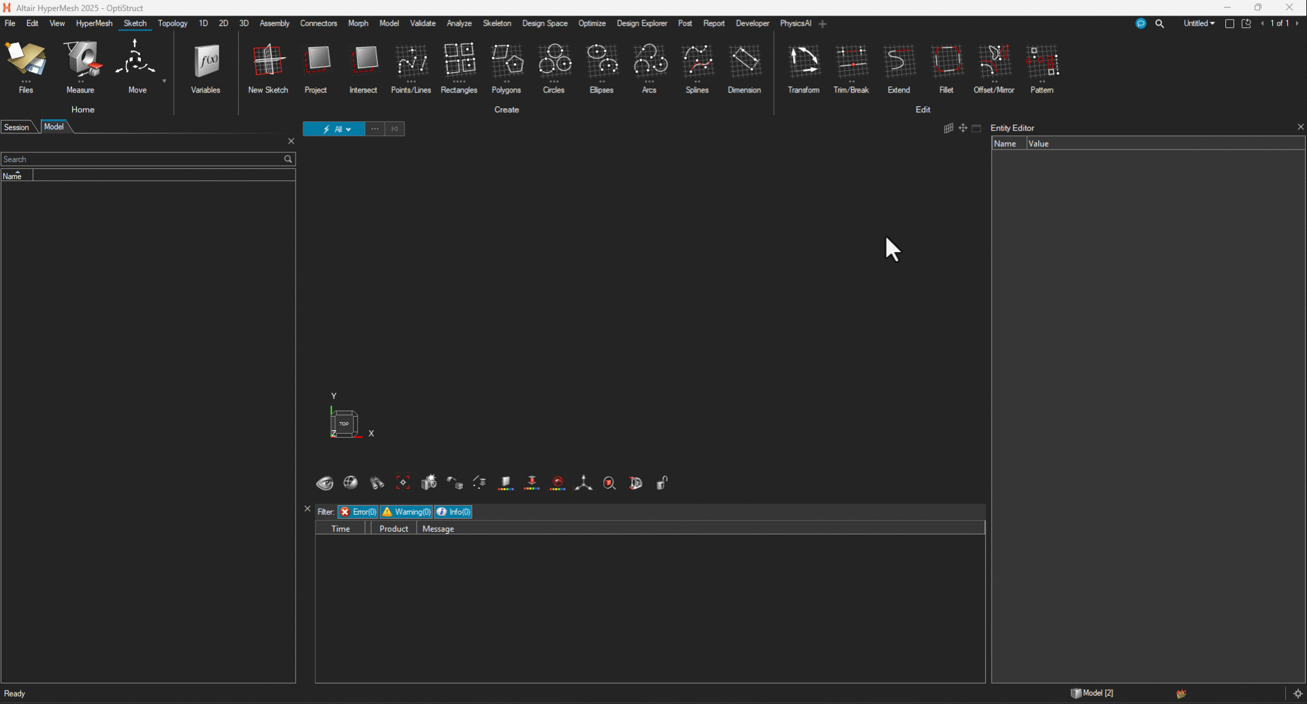1307x704 pixels.
Task: Choose the Project sketch tool
Action: (x=316, y=67)
